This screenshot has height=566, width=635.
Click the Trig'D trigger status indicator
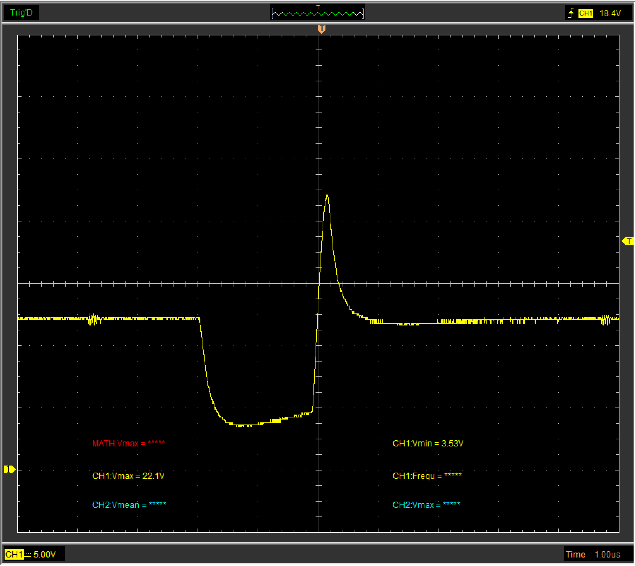21,13
